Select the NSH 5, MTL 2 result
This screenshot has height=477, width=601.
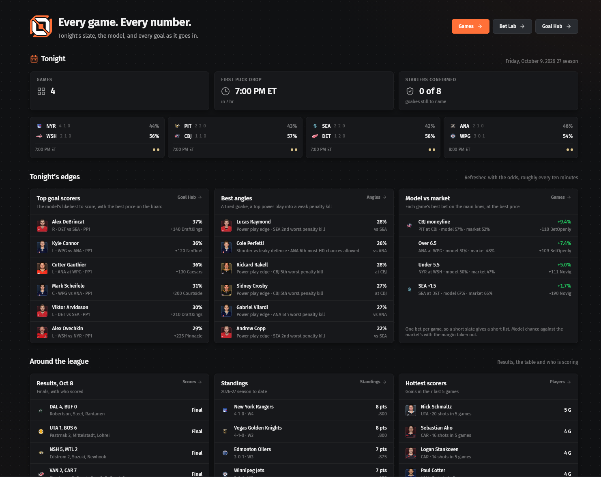(x=64, y=449)
